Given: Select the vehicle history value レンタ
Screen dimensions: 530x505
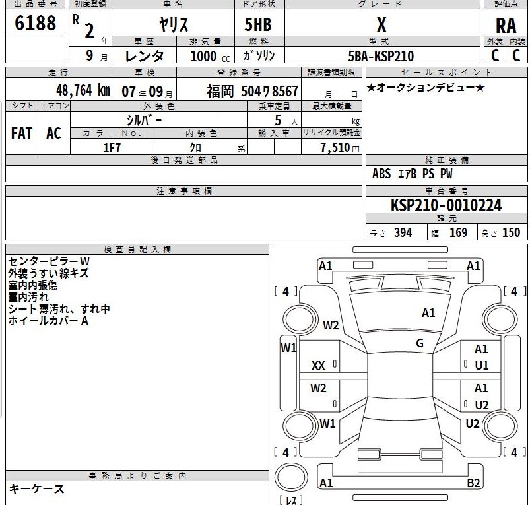Looking at the screenshot, I should tap(145, 56).
